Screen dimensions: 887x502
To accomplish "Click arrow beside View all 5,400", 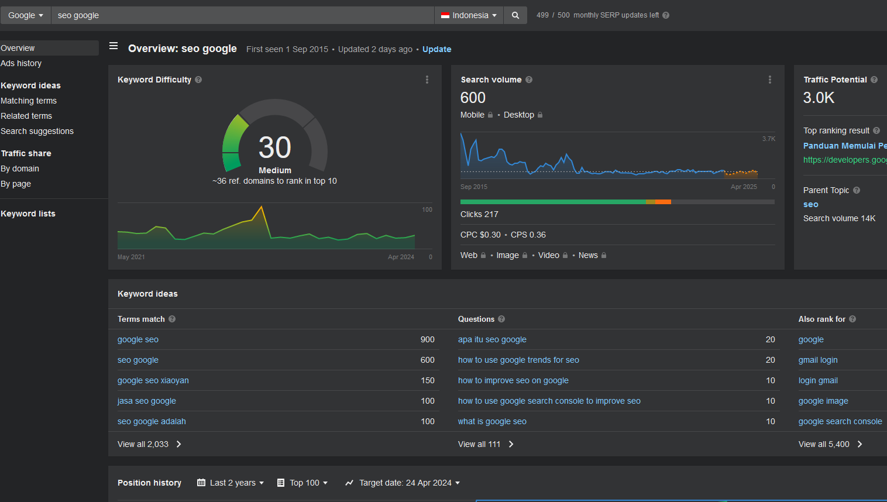I will point(860,444).
